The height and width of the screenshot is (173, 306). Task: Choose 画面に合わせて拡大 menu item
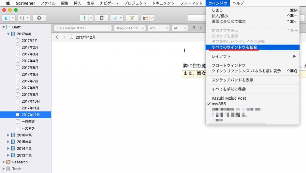pos(253,21)
